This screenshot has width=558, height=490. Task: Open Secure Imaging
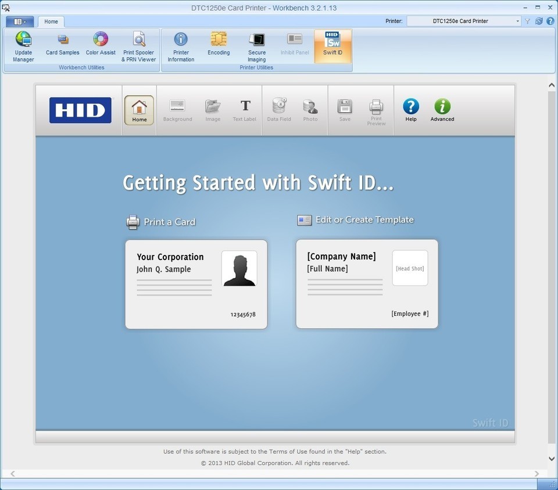tap(256, 46)
